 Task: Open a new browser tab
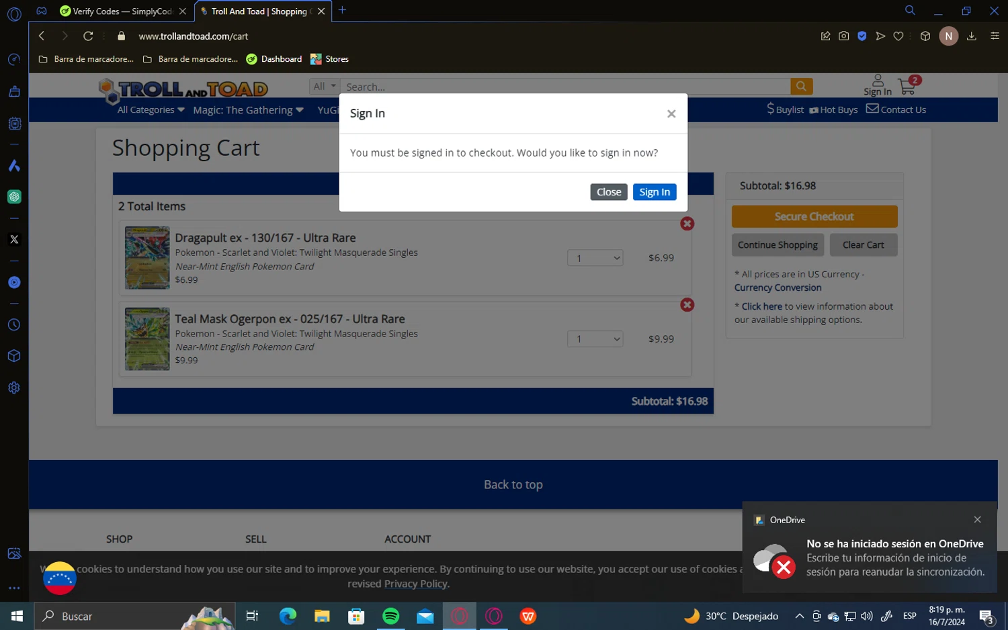342,10
